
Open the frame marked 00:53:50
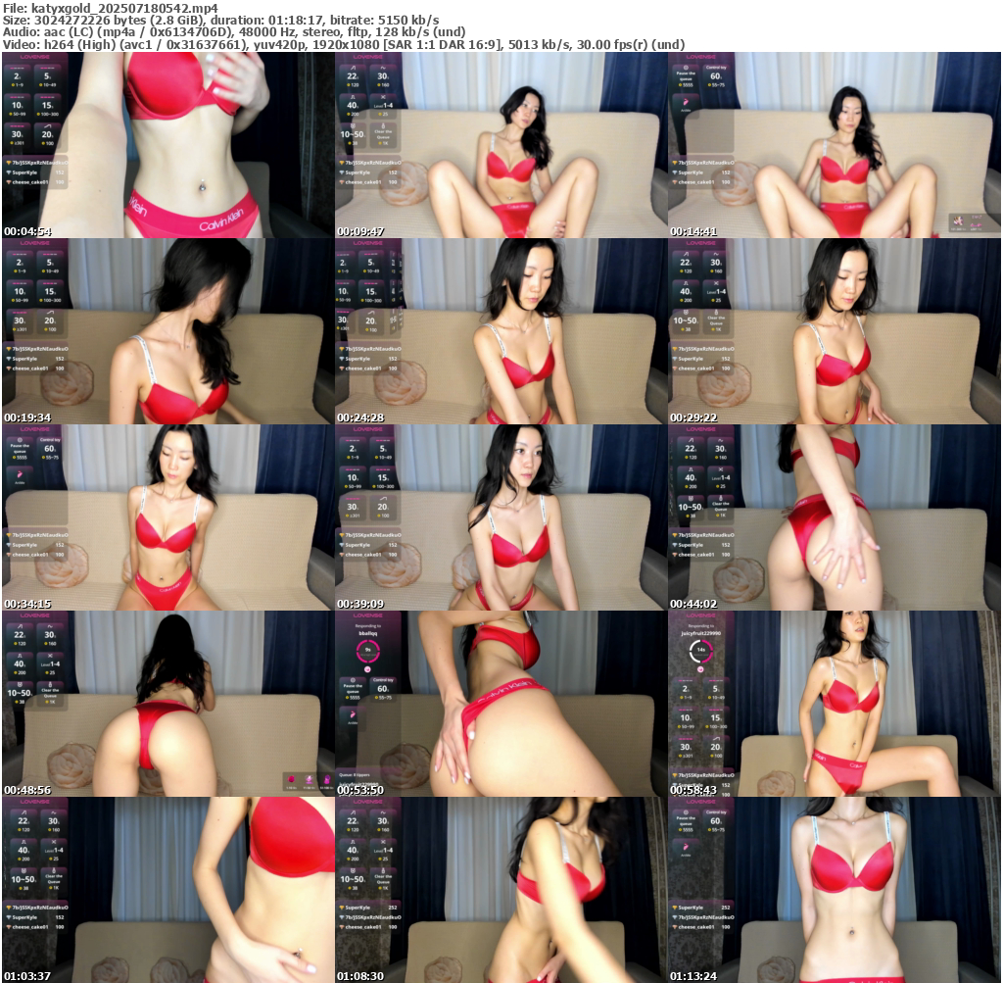[x=501, y=704]
